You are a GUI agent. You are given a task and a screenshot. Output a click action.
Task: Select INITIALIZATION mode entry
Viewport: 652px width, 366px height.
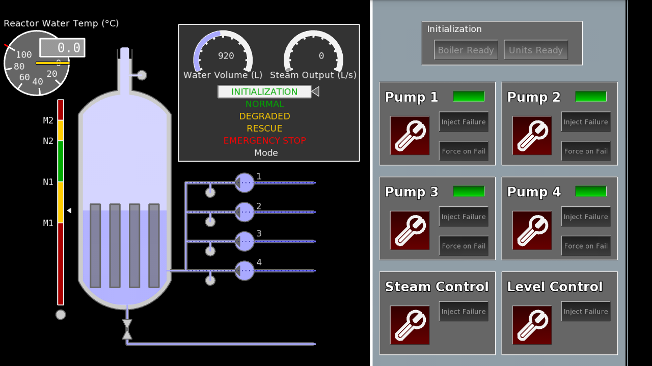click(x=264, y=91)
